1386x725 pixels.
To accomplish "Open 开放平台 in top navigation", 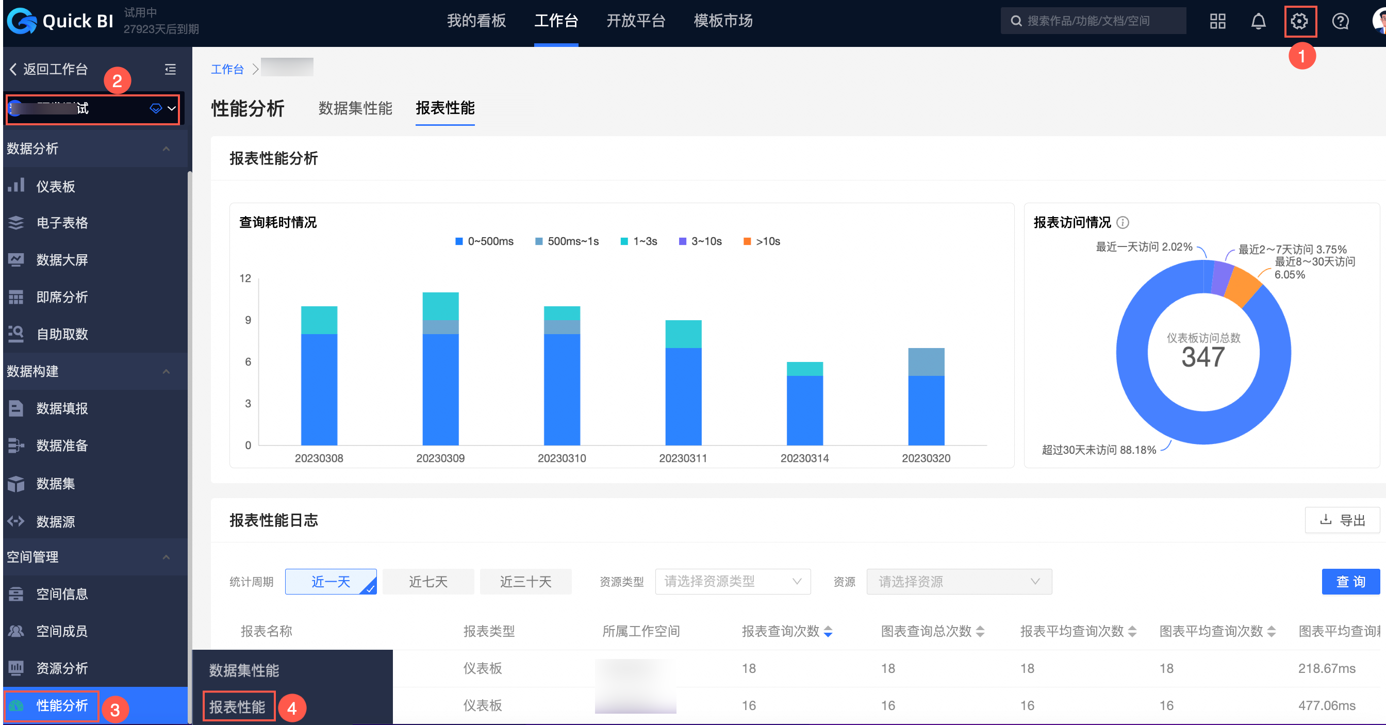I will [636, 21].
